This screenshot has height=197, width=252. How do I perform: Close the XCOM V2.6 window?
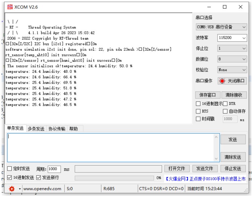tap(241, 7)
